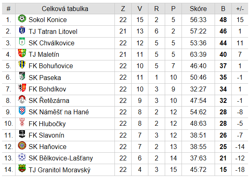The image size is (251, 178).
Task: Open FK Slavonín team page
Action: [x=47, y=135]
